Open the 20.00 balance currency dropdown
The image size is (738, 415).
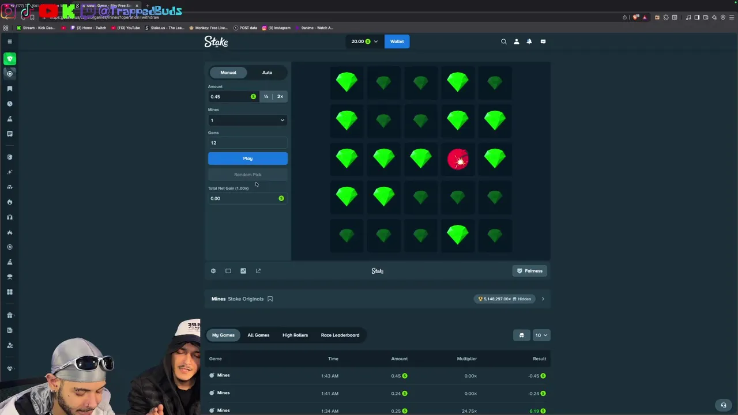365,41
